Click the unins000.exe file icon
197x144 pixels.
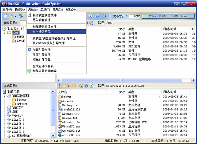click(59, 135)
